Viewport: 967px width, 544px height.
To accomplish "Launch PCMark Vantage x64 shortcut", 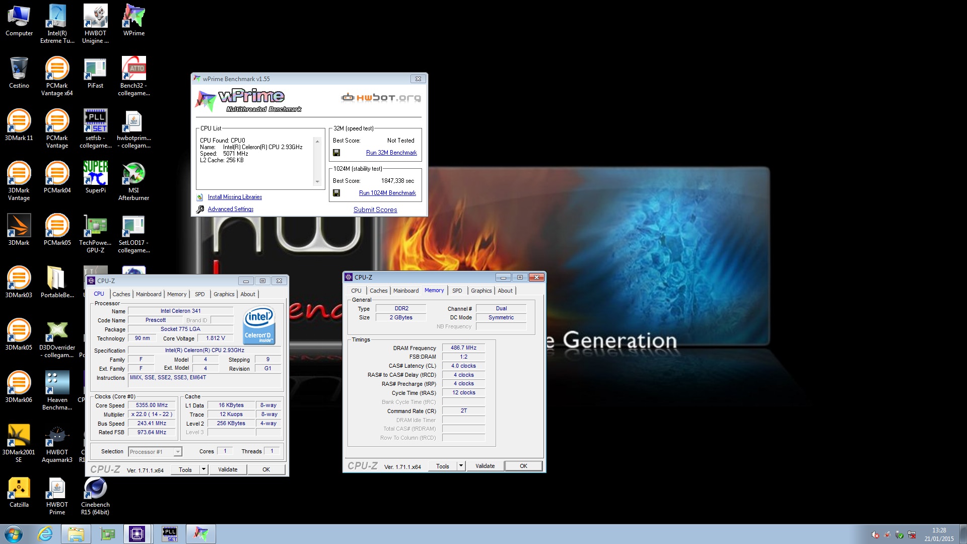I will coord(57,76).
